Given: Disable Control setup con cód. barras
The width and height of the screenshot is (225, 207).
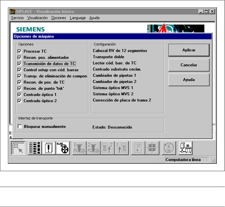Looking at the screenshot, I should [x=19, y=70].
